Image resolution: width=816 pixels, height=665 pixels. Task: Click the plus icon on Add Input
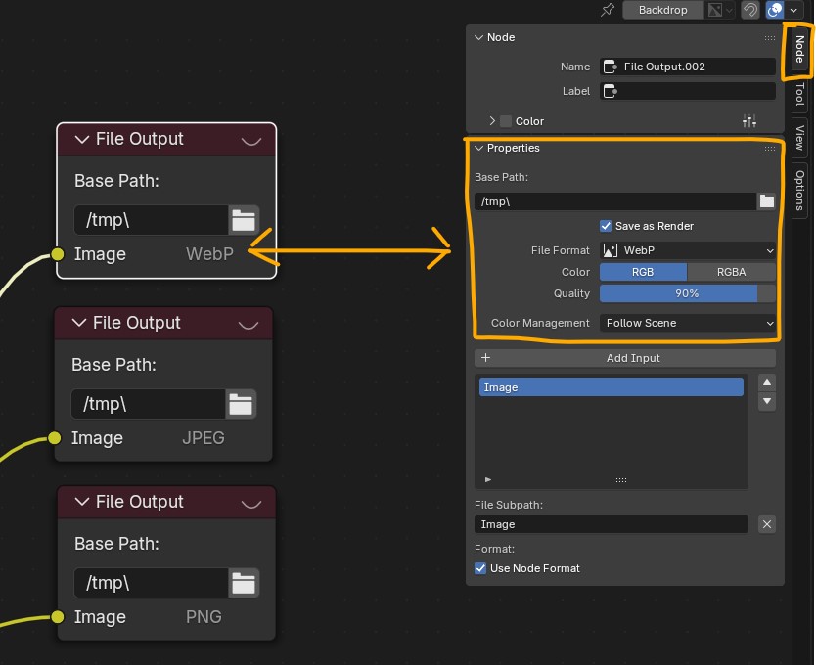coord(485,358)
